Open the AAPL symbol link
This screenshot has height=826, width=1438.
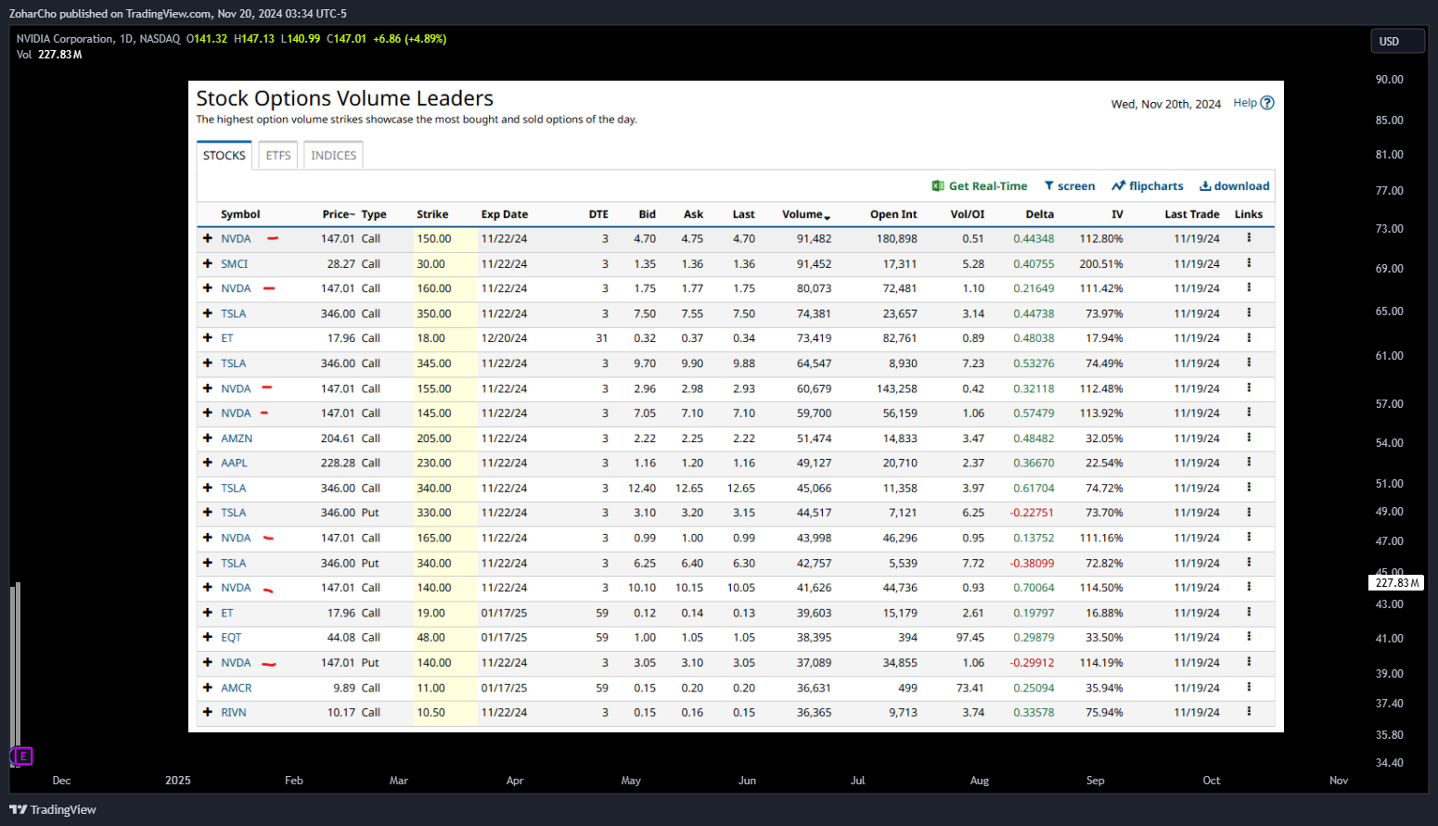(234, 463)
